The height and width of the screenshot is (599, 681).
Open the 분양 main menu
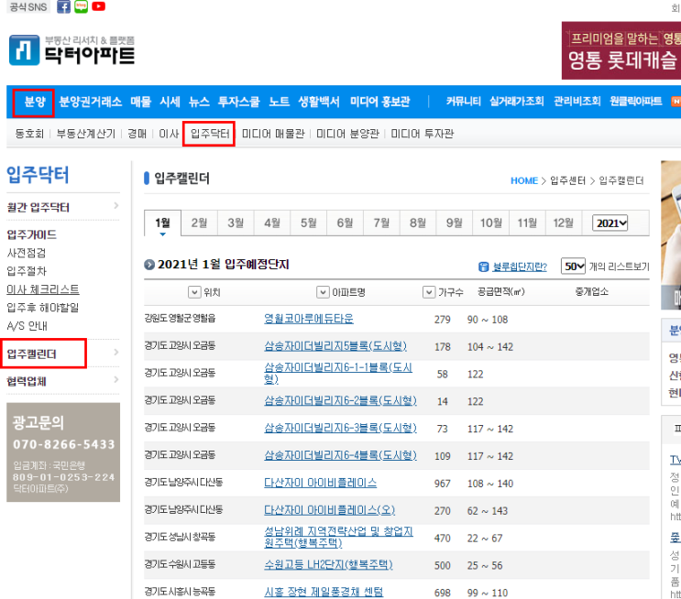[34, 102]
